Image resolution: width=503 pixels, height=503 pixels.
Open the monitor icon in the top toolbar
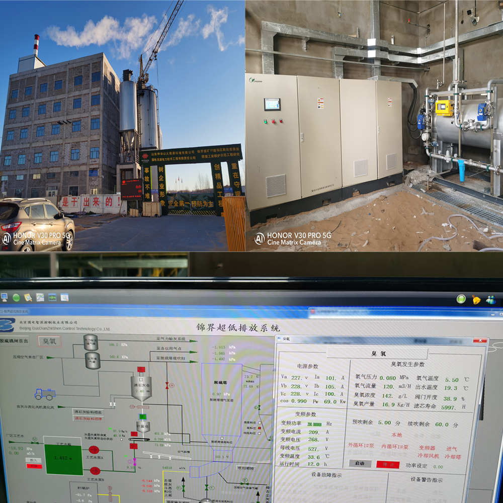click(4, 297)
